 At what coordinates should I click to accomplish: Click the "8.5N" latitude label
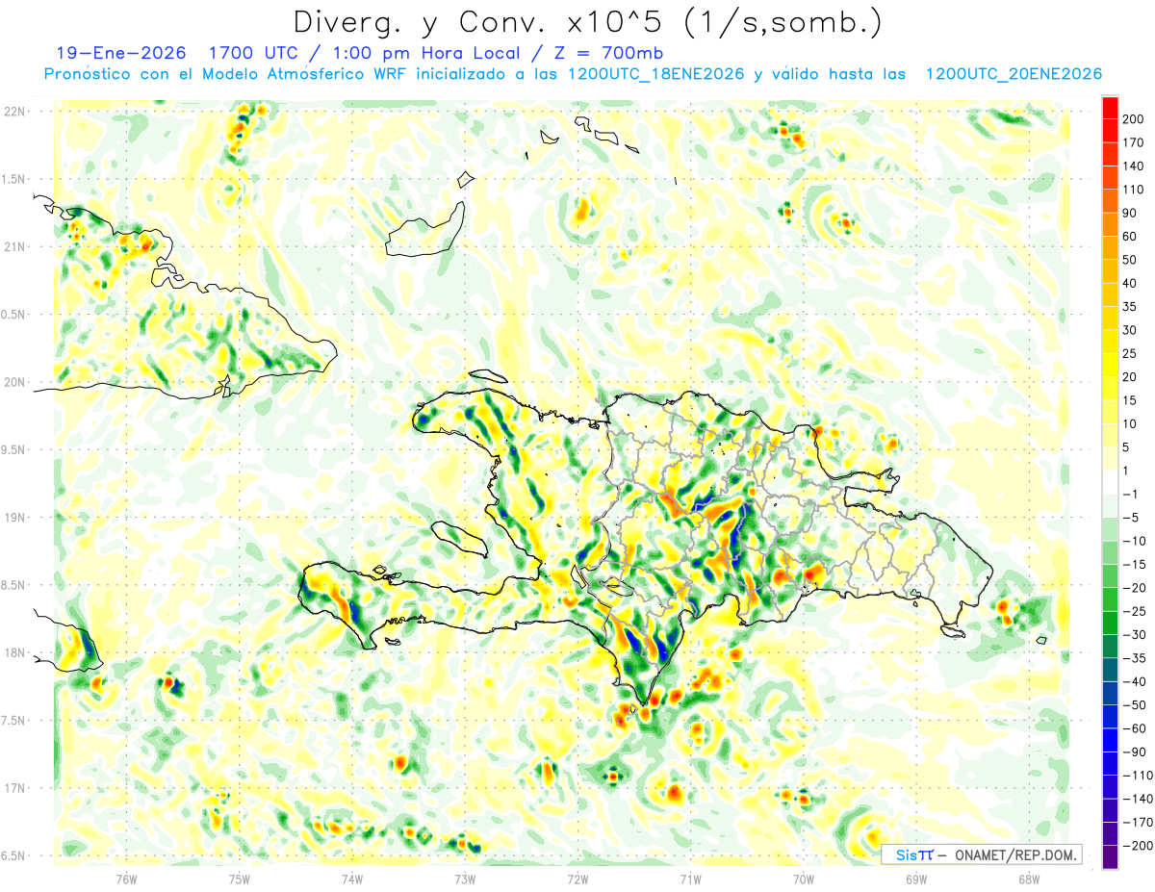pyautogui.click(x=12, y=585)
